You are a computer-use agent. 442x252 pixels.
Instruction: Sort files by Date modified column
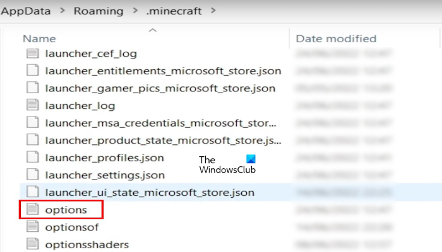(x=336, y=38)
